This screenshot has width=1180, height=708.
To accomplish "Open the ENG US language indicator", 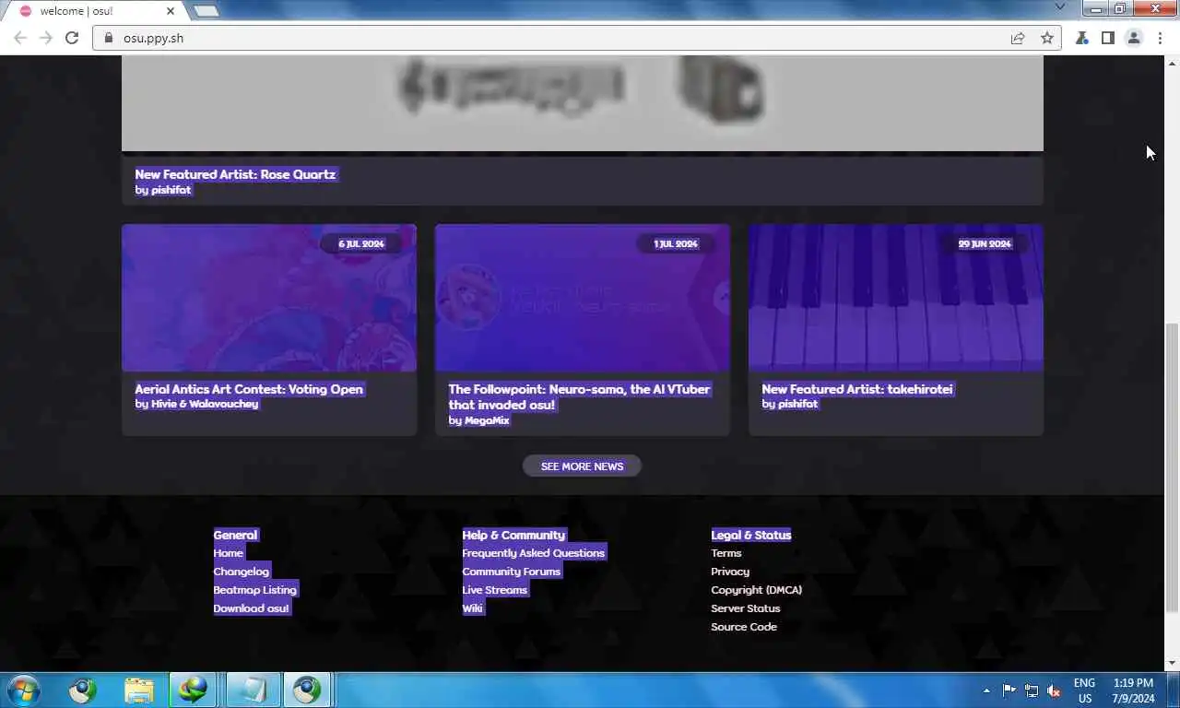I will pos(1084,690).
